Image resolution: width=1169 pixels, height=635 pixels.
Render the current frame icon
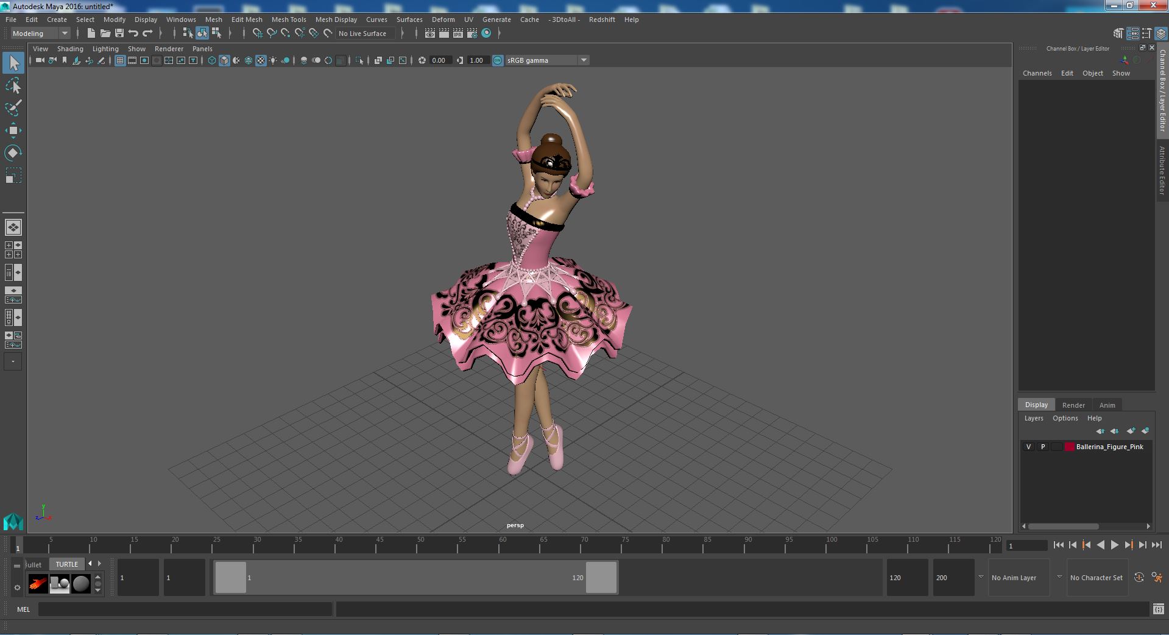point(444,34)
